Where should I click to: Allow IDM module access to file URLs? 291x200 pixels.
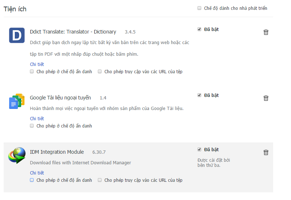click(x=100, y=180)
